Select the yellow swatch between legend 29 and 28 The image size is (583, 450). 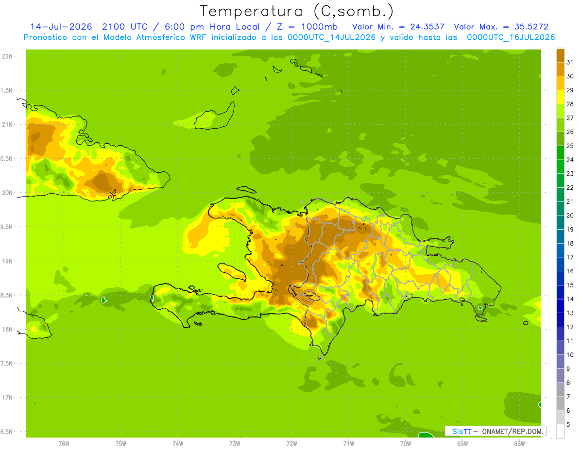[x=560, y=97]
